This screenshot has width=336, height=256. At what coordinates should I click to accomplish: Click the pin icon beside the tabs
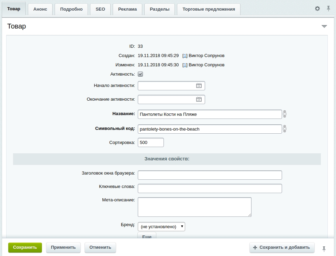tap(328, 9)
